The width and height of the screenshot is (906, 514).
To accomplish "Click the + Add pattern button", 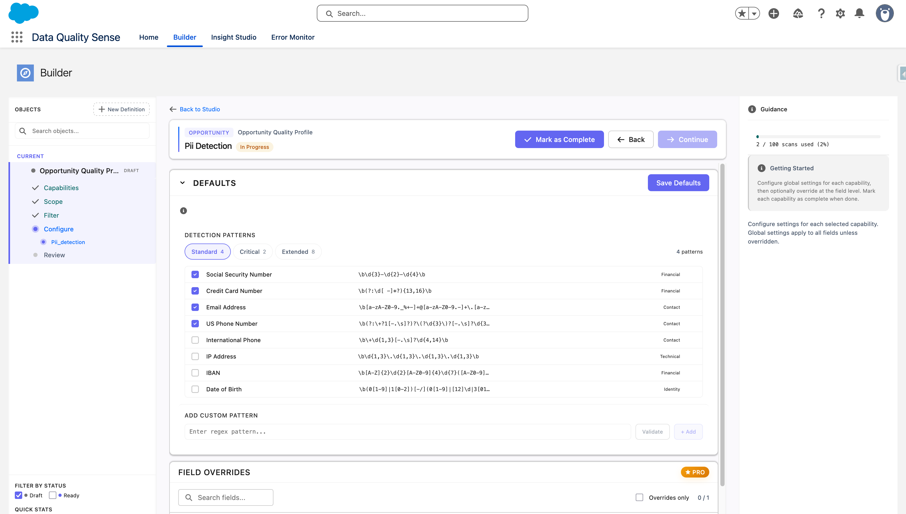I will (x=688, y=432).
